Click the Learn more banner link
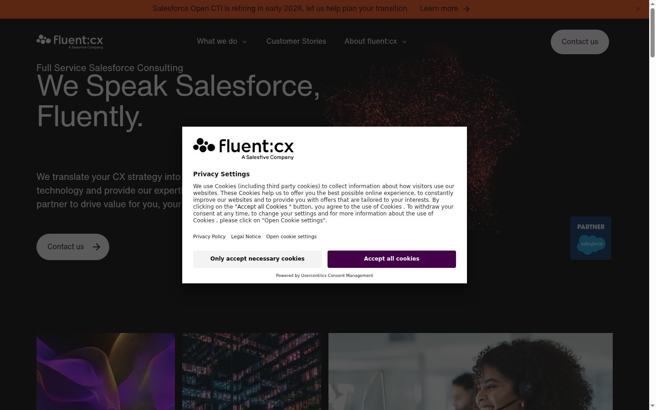Viewport: 656px width, 410px height. [x=445, y=9]
